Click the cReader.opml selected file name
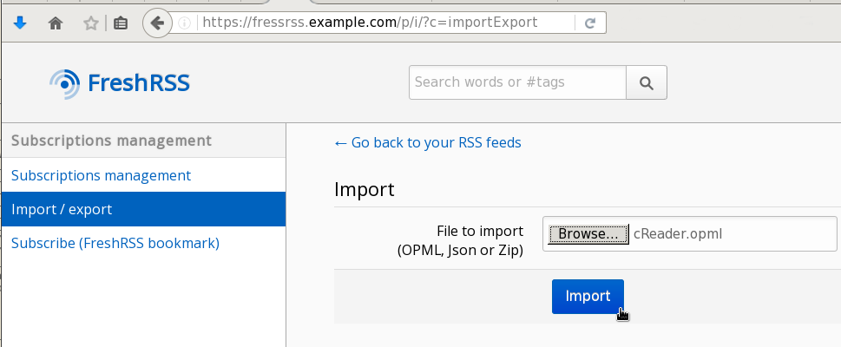This screenshot has width=841, height=347. tap(678, 233)
